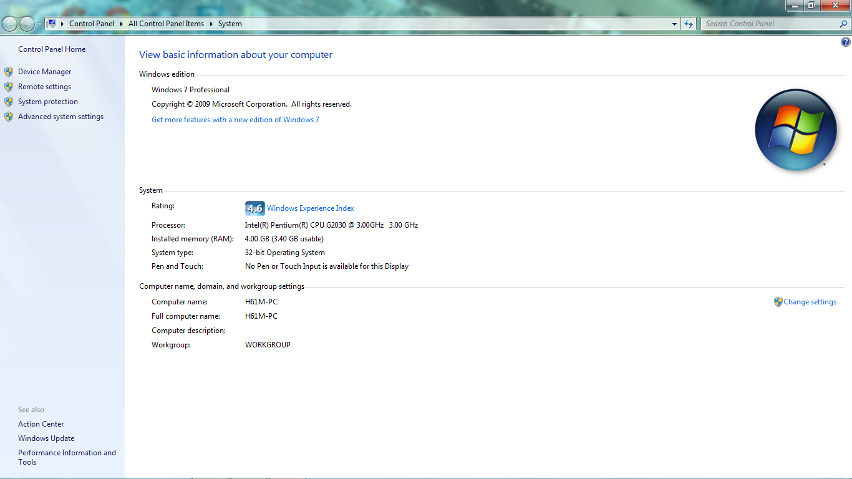Select All Control Panel Items breadcrumb
The height and width of the screenshot is (479, 852).
pyautogui.click(x=166, y=24)
